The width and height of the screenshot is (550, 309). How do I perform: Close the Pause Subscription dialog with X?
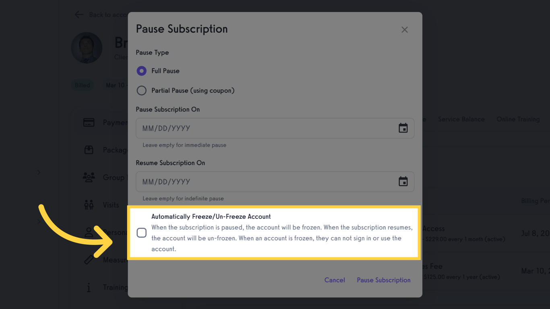[405, 30]
